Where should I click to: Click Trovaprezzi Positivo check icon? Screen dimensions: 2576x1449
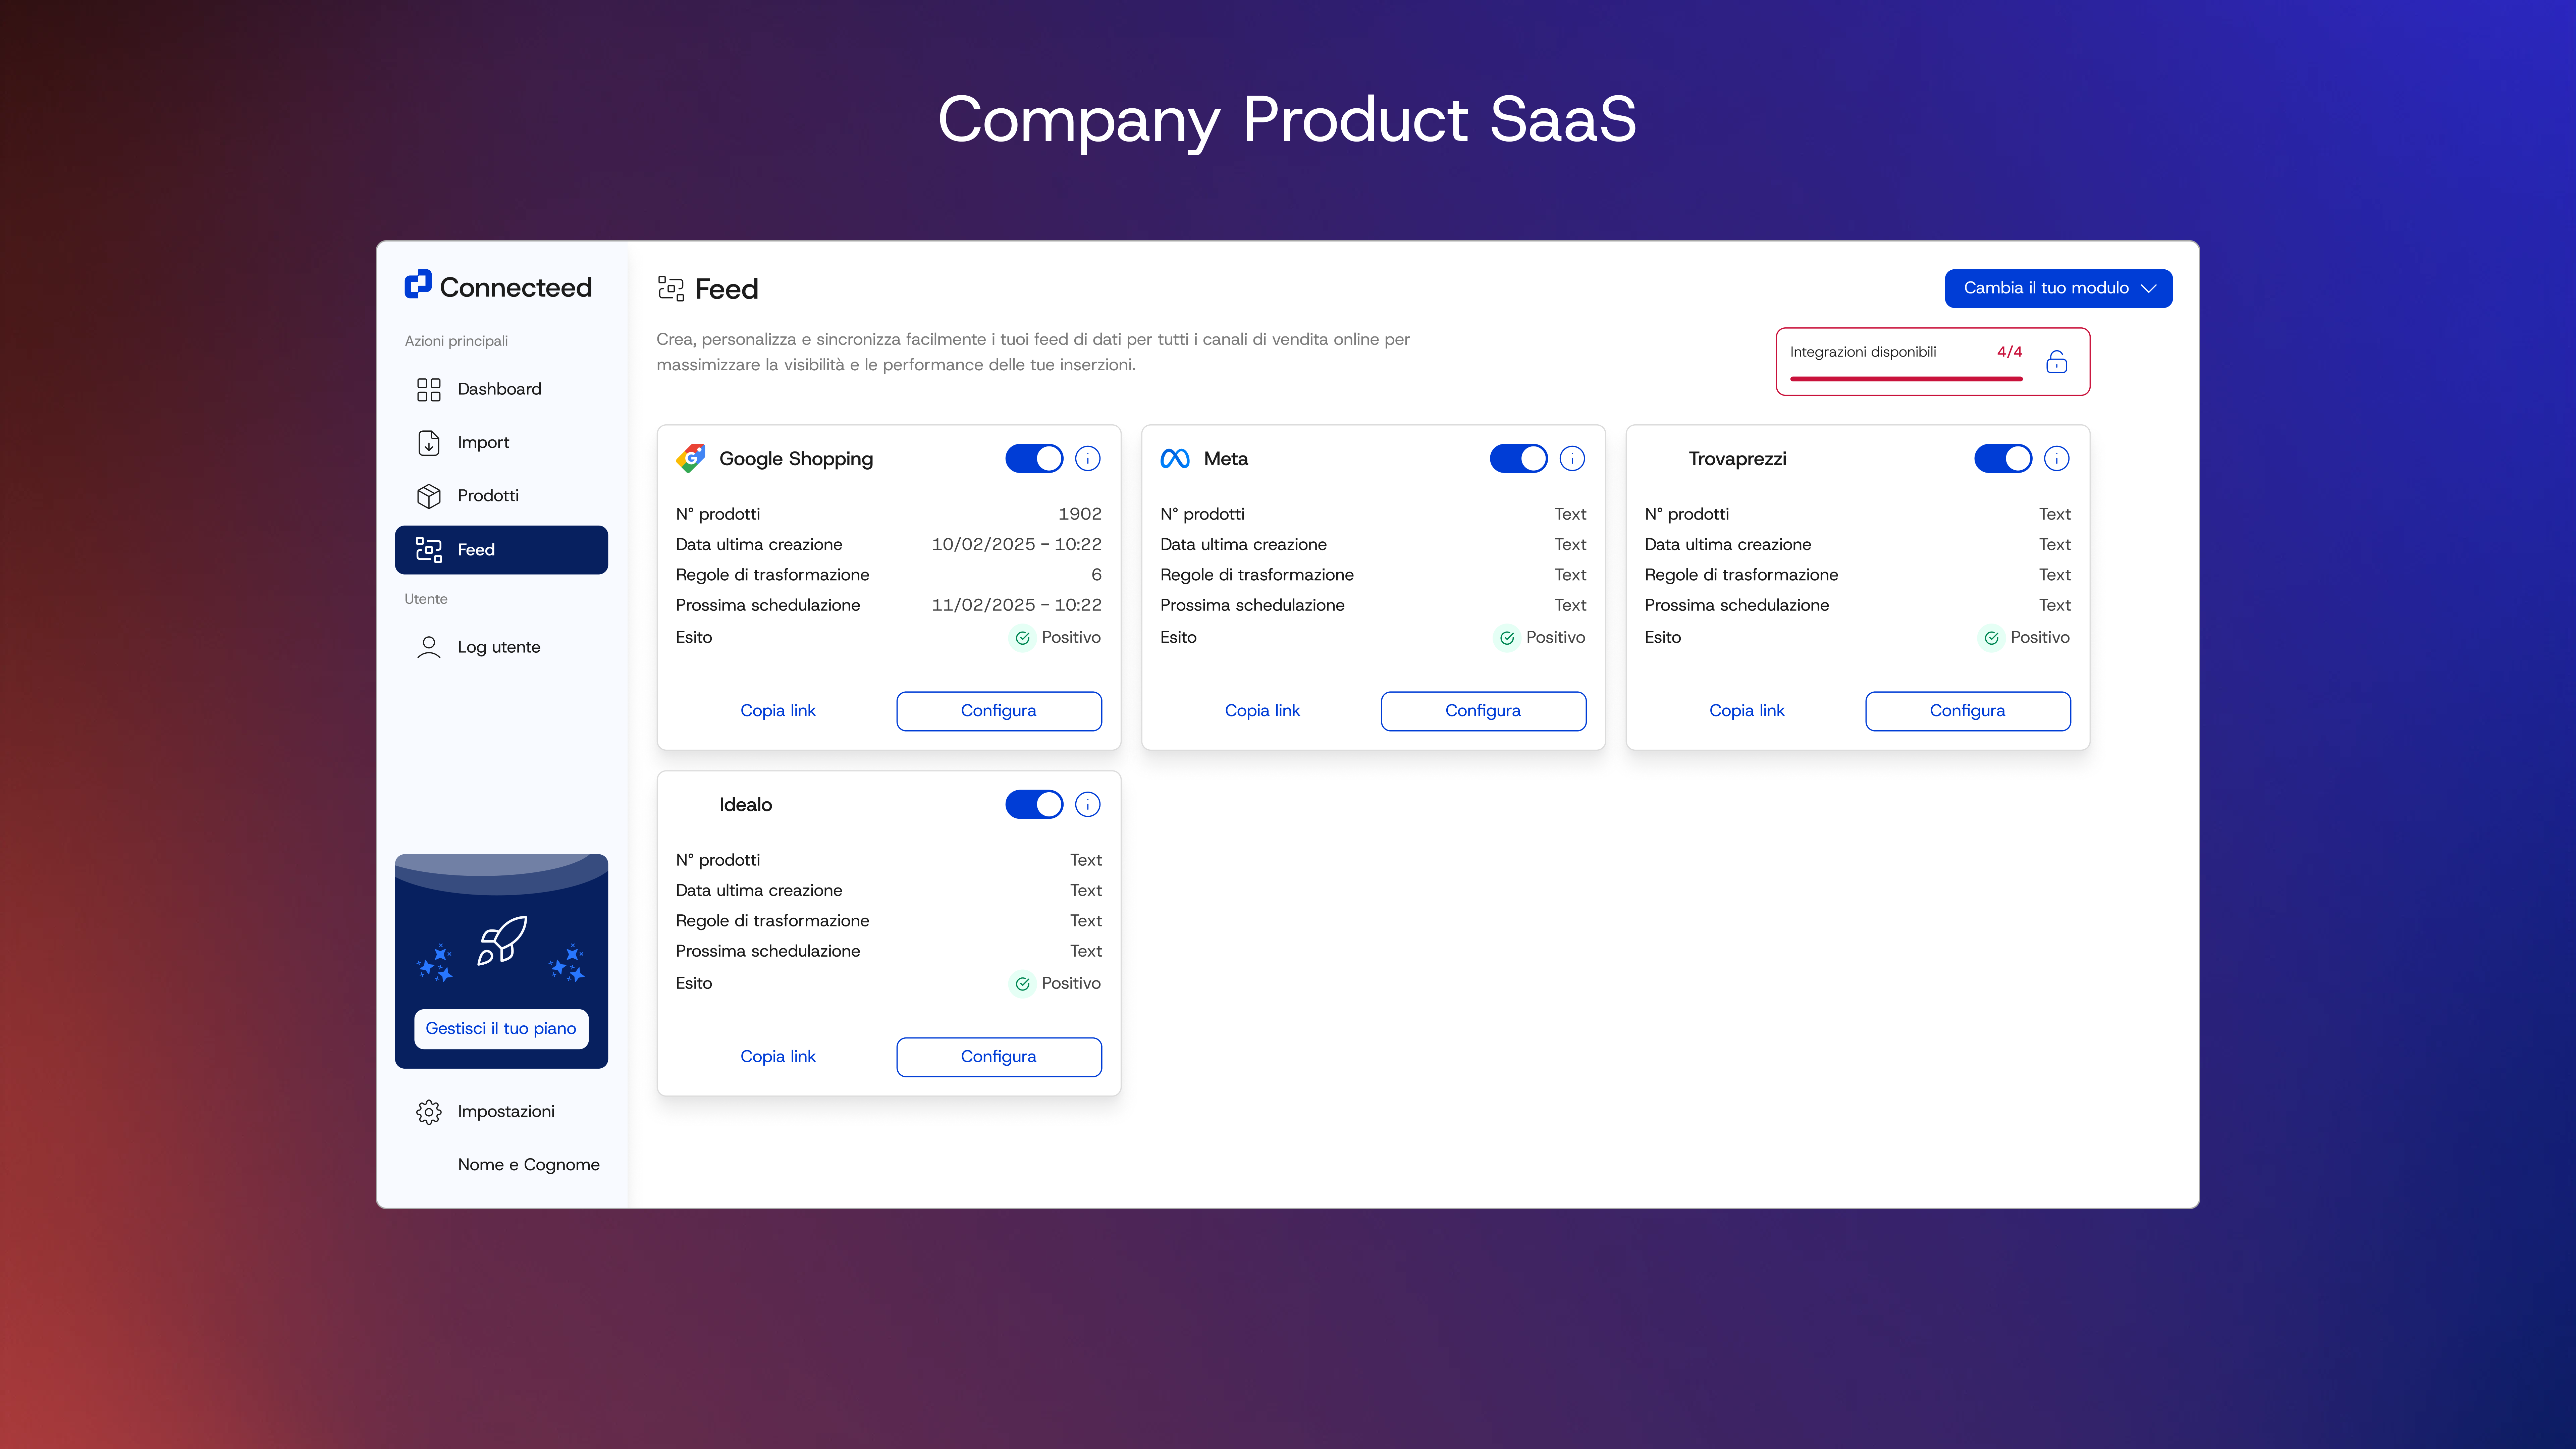coord(1991,638)
